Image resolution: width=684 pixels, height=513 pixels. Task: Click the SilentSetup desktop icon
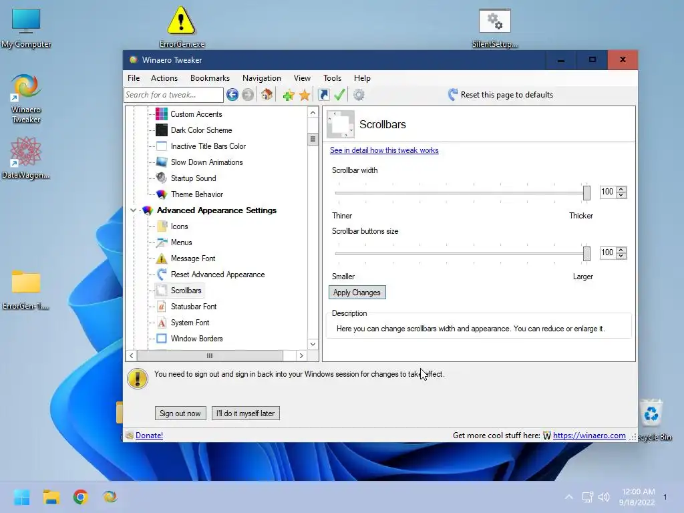click(x=495, y=28)
